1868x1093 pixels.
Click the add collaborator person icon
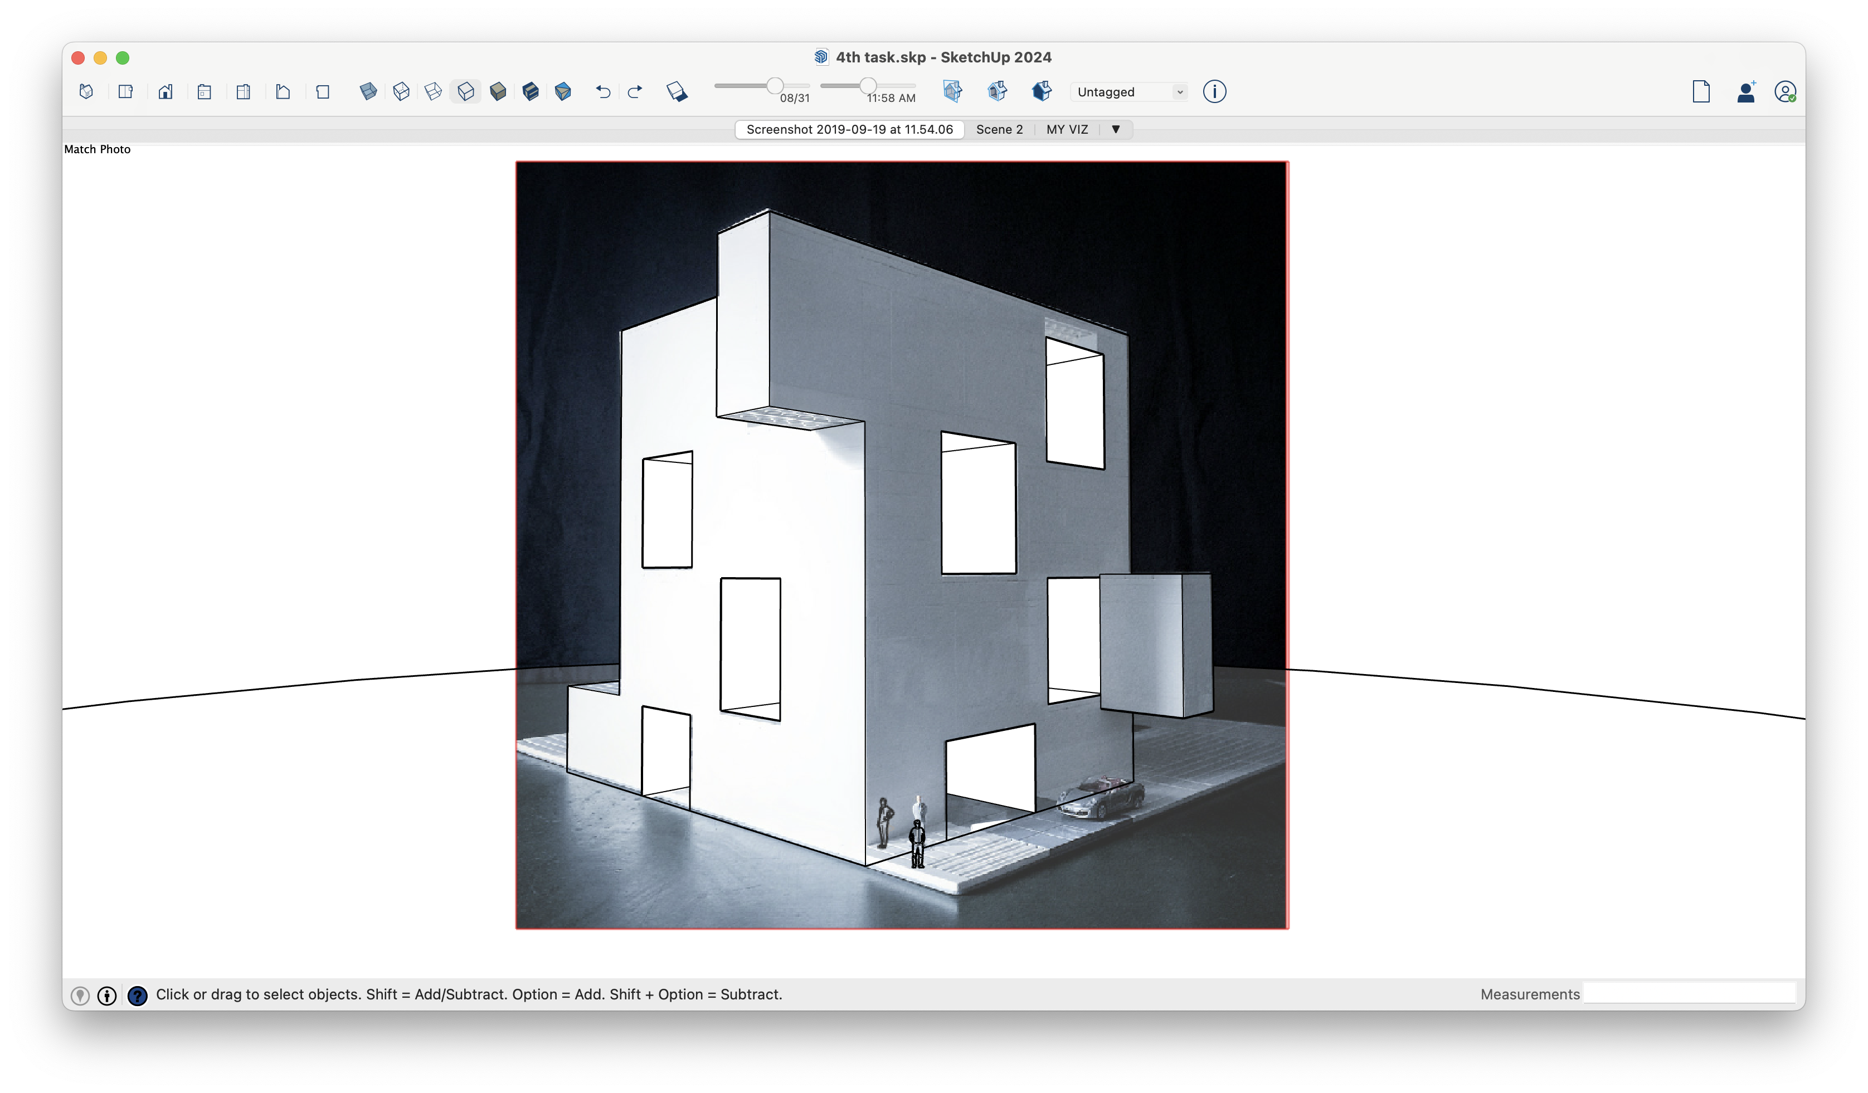point(1746,92)
